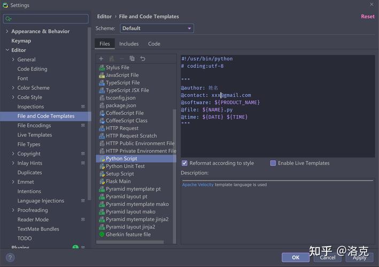This screenshot has height=267, width=379.
Task: Click the Reset link
Action: 368,17
